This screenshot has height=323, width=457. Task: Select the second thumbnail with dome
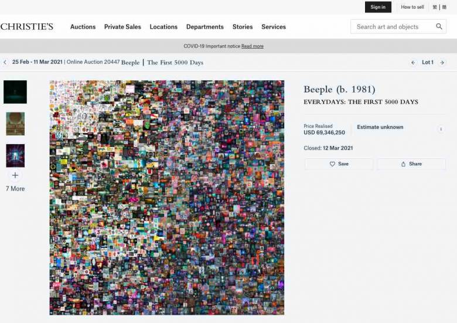tap(15, 124)
